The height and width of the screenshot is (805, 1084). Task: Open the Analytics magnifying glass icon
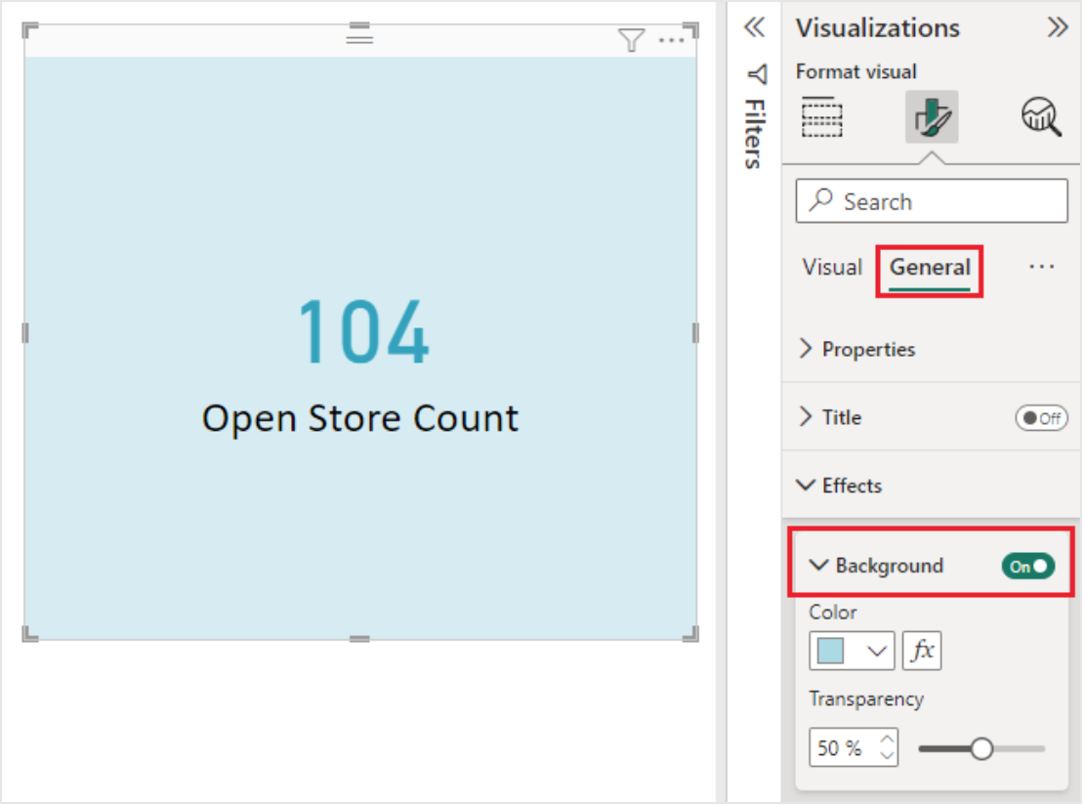[x=1041, y=117]
